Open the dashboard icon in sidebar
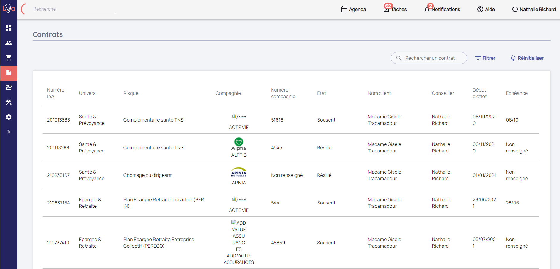The image size is (560, 269). click(9, 28)
